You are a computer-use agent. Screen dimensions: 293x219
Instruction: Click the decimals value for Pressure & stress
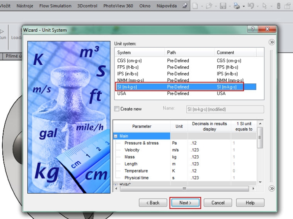pos(209,143)
